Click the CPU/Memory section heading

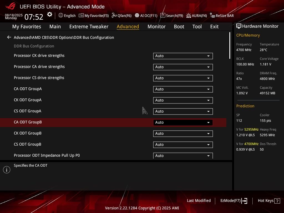[x=248, y=35]
